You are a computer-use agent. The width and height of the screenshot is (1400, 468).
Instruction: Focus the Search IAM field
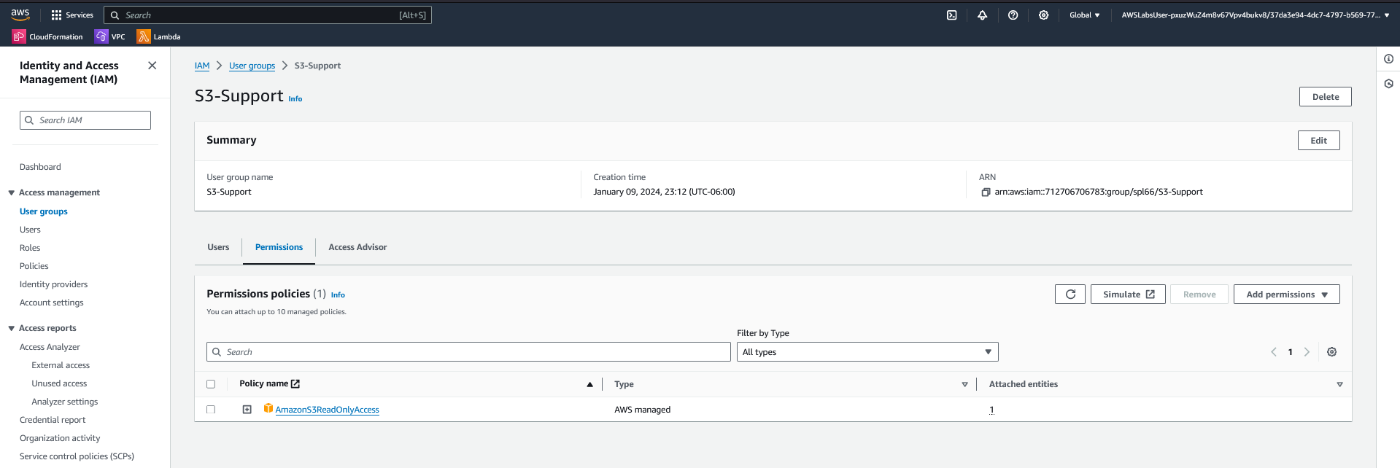85,120
